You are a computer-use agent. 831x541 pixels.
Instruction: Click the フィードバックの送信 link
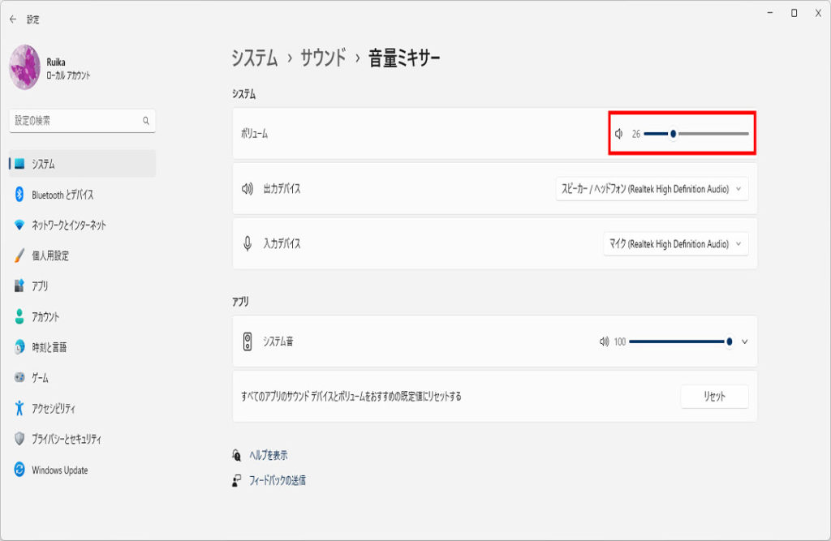(x=277, y=480)
